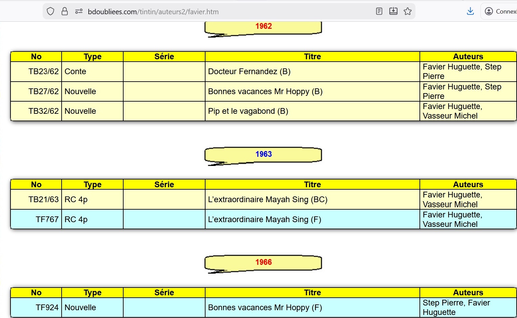Toggle reader view icon

[x=379, y=12]
